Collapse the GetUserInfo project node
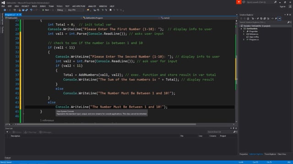The image size is (293, 164). click(241, 29)
